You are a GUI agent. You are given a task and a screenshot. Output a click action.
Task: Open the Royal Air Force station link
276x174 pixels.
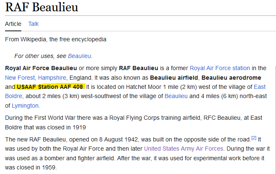[x=219, y=68]
